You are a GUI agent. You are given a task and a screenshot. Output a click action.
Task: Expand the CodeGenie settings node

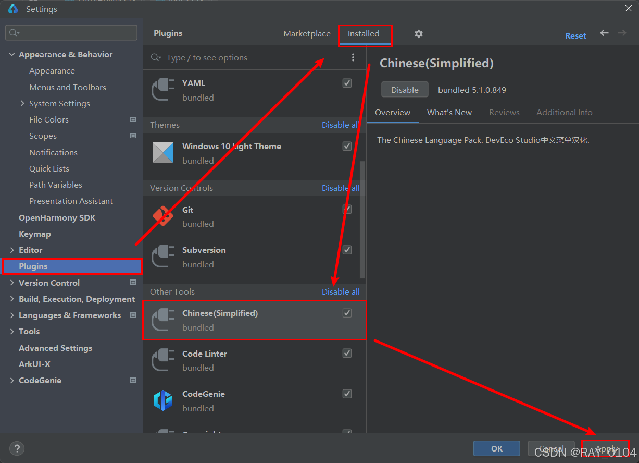coord(12,380)
